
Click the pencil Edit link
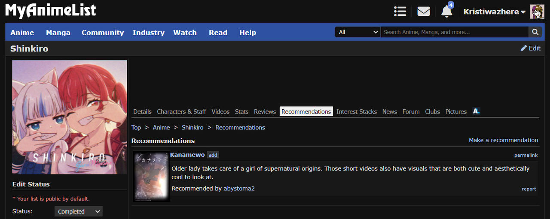coord(531,48)
